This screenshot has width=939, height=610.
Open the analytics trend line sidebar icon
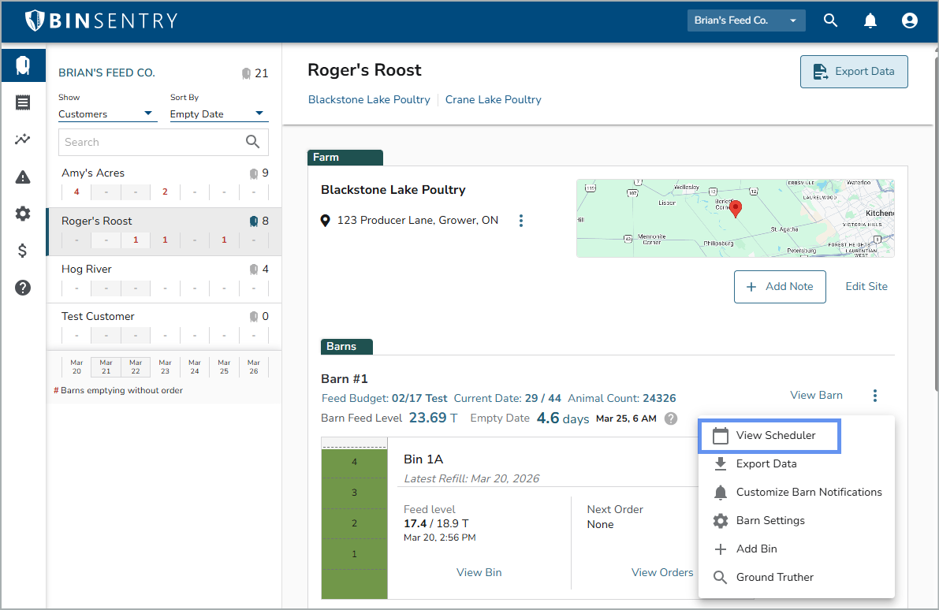click(x=23, y=139)
